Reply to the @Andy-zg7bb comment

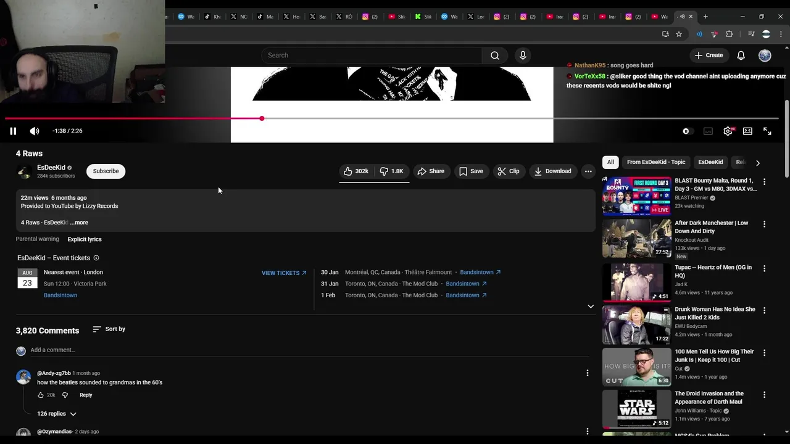[x=86, y=395]
